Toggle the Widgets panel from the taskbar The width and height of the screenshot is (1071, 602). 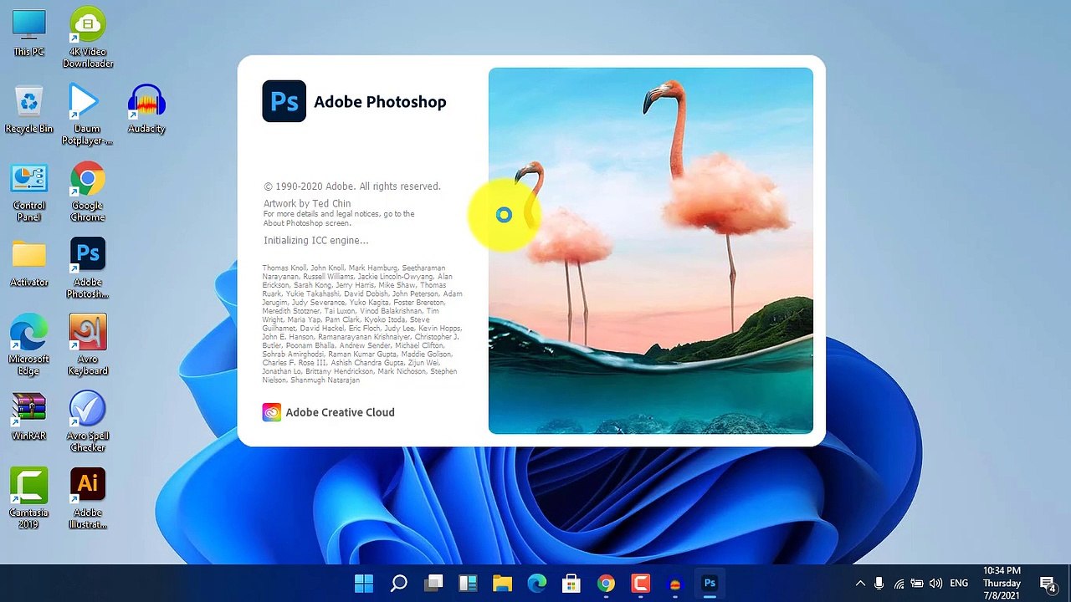[x=468, y=583]
